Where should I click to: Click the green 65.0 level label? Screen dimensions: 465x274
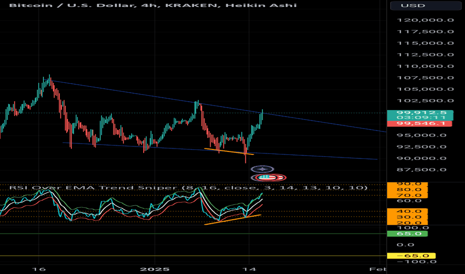click(x=408, y=234)
